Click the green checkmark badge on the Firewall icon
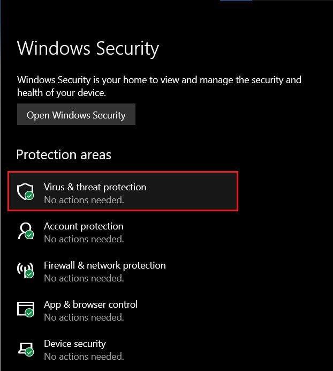The image size is (333, 371). (29, 274)
